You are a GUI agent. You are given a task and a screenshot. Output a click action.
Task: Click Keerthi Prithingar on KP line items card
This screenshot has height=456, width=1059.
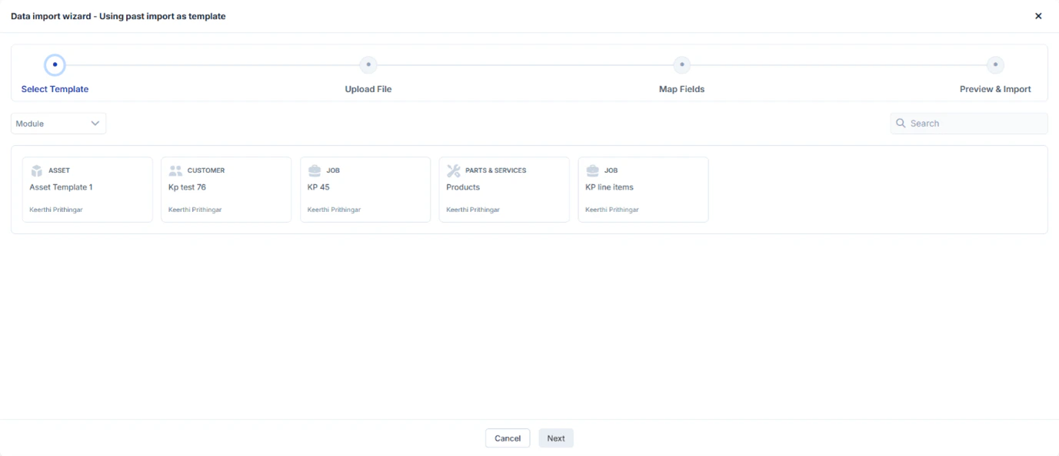coord(612,210)
